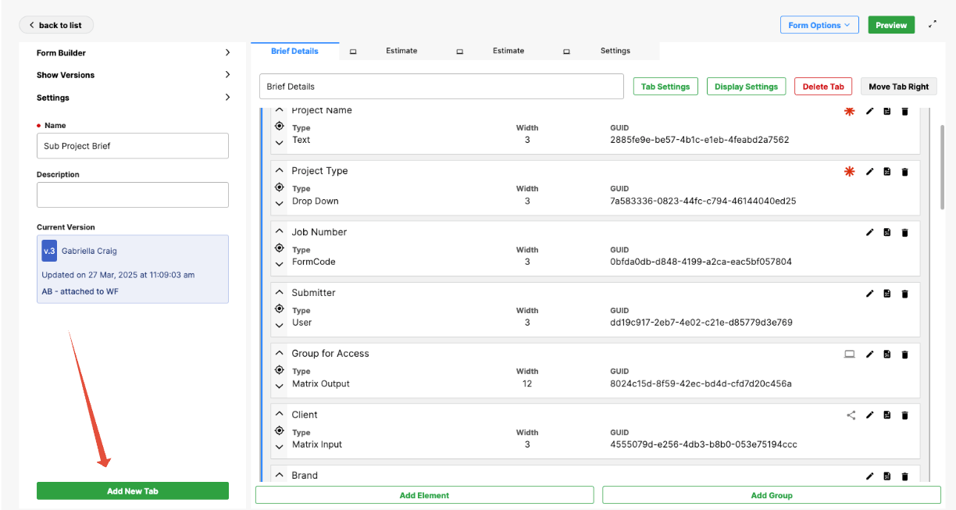Delete the Brand element
This screenshot has width=956, height=510.
(904, 476)
